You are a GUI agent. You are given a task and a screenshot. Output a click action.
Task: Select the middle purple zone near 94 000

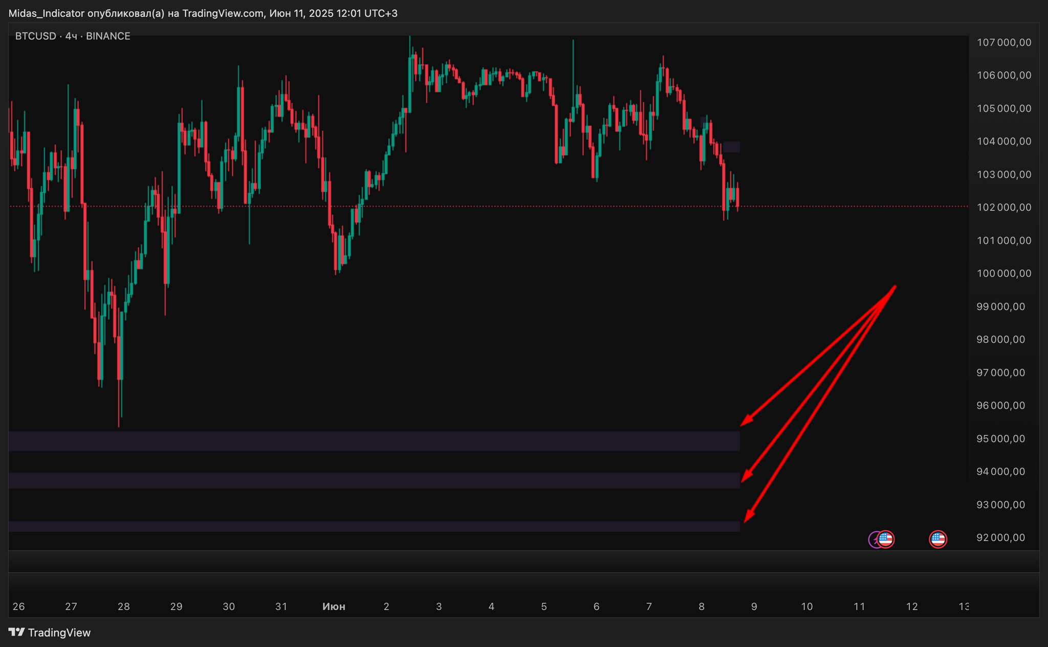374,480
